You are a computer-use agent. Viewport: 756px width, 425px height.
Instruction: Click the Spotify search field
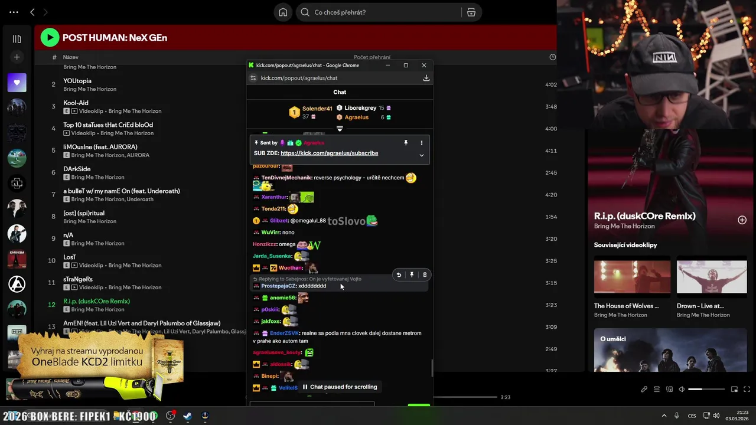tap(378, 12)
